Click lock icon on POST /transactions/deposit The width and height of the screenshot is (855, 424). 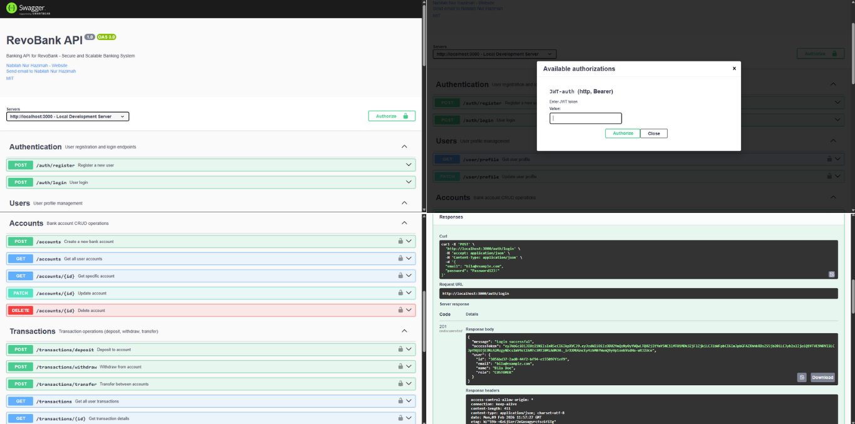[401, 349]
